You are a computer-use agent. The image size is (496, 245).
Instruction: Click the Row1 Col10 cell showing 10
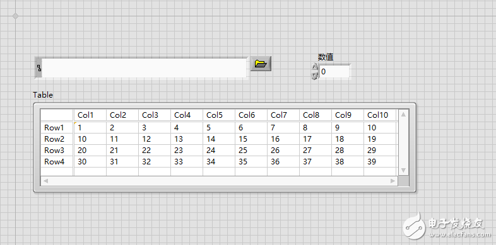(x=380, y=128)
